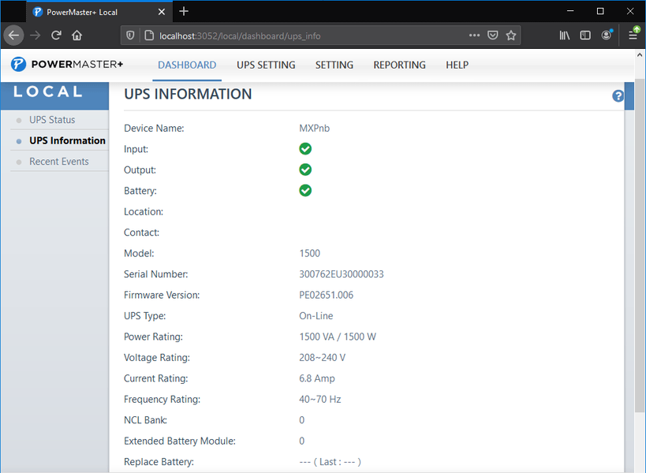The height and width of the screenshot is (473, 646).
Task: Open Recent Events in sidebar
Action: [58, 162]
